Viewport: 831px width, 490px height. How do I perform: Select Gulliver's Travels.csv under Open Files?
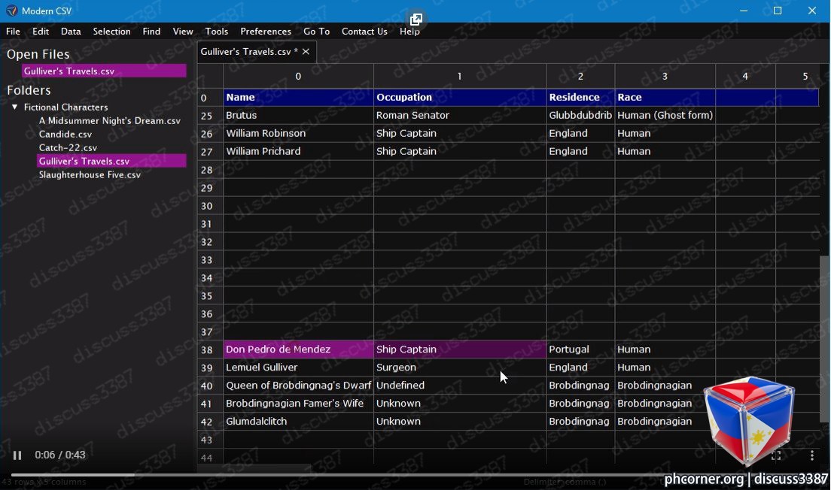point(104,71)
